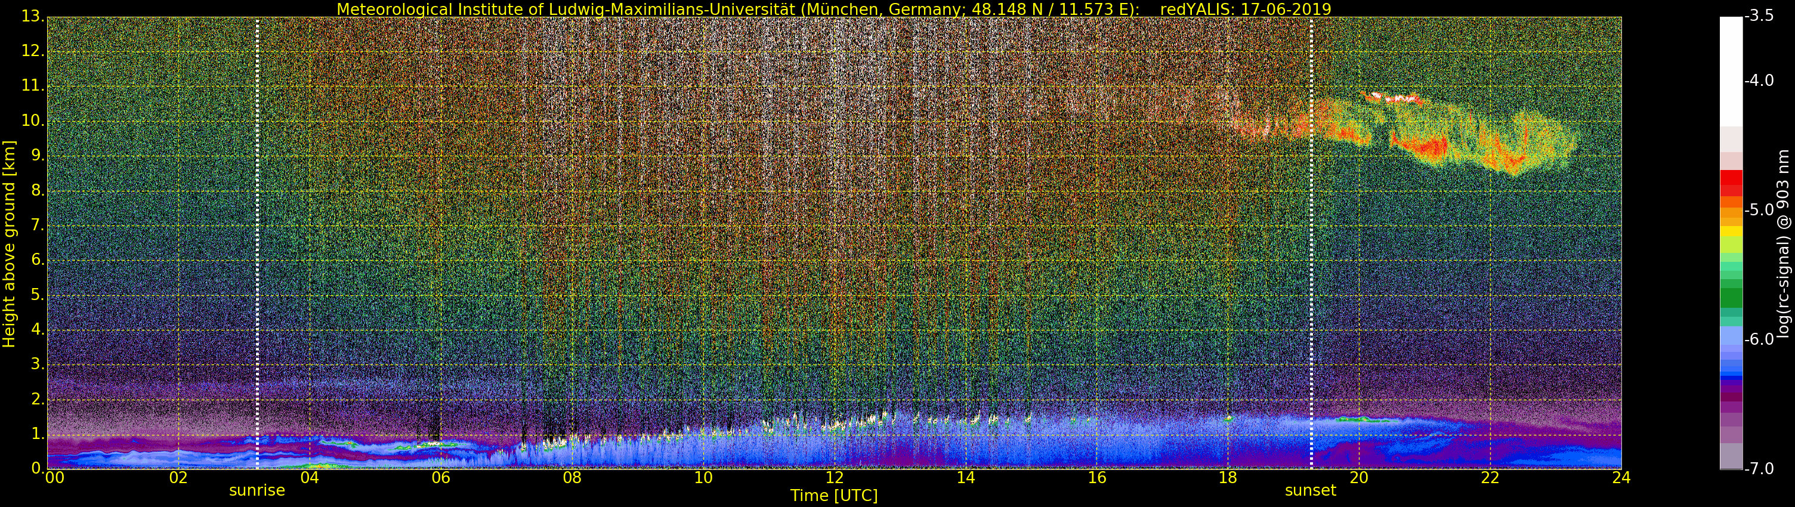Click the time tick label '18'
Image resolution: width=1795 pixels, height=507 pixels.
point(1228,478)
